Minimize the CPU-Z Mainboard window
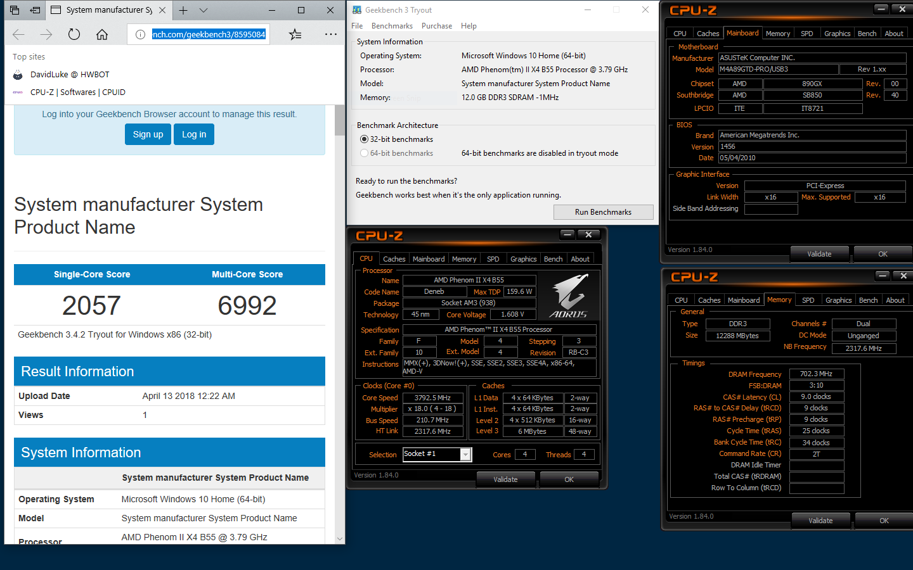 (x=881, y=9)
